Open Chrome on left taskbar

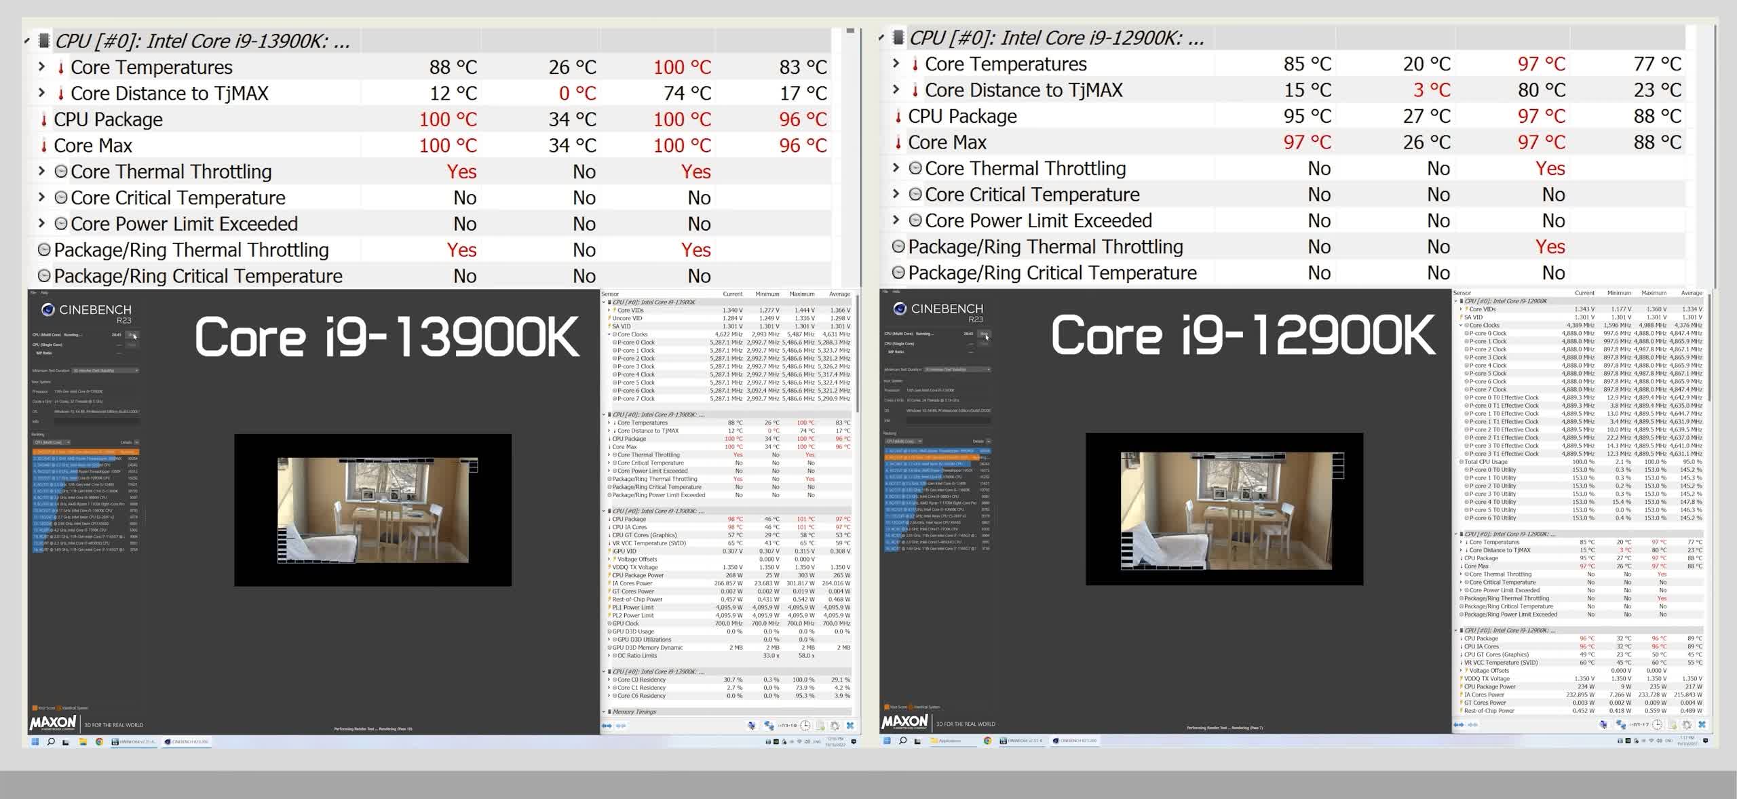tap(99, 742)
